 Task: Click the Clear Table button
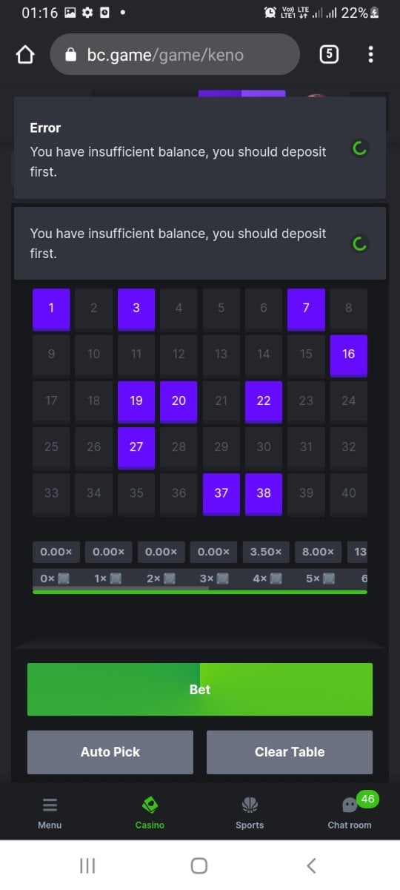pos(290,752)
